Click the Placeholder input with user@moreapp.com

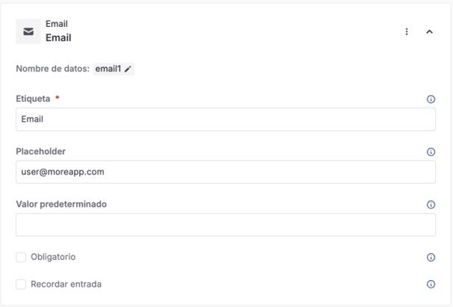coord(225,172)
